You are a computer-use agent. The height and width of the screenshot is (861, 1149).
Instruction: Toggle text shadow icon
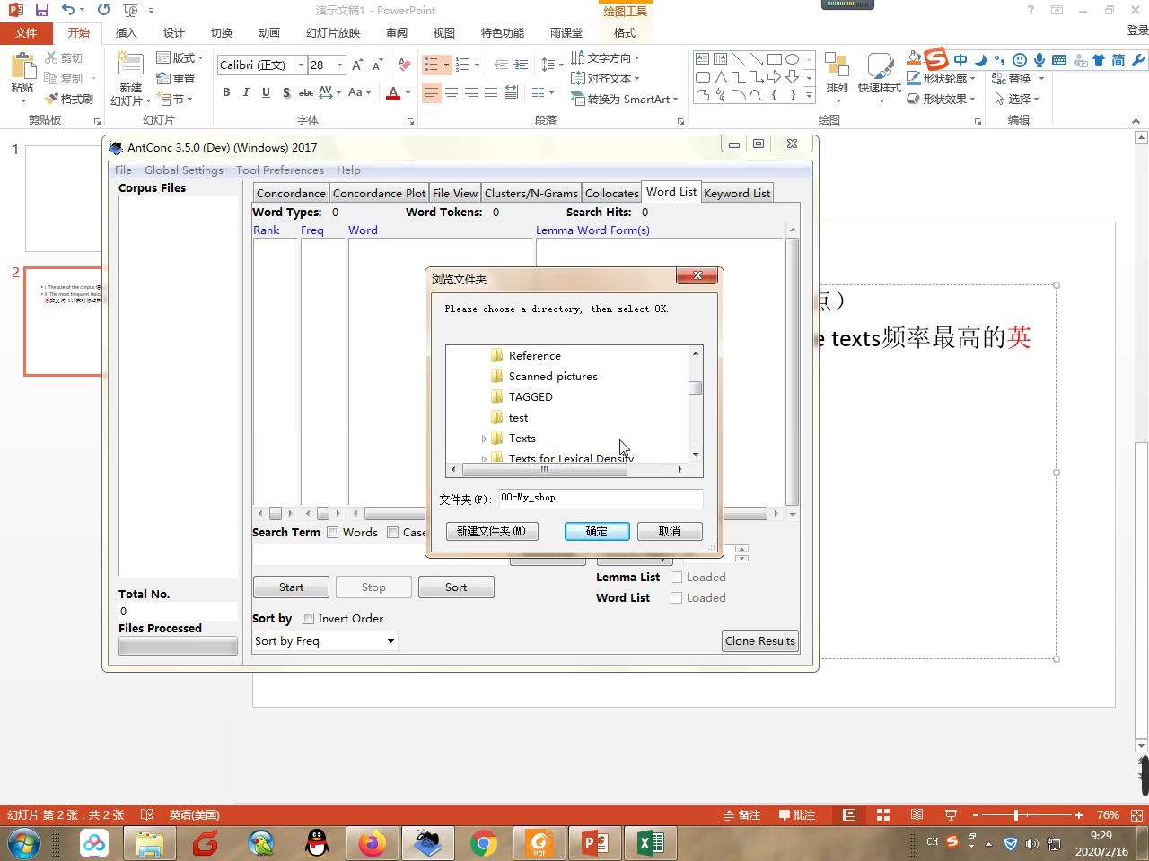pyautogui.click(x=285, y=92)
